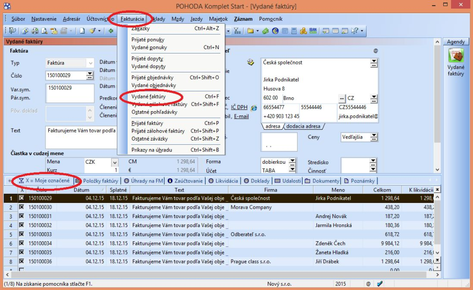Uncheck X box for invoice 150100036

(x=21, y=261)
